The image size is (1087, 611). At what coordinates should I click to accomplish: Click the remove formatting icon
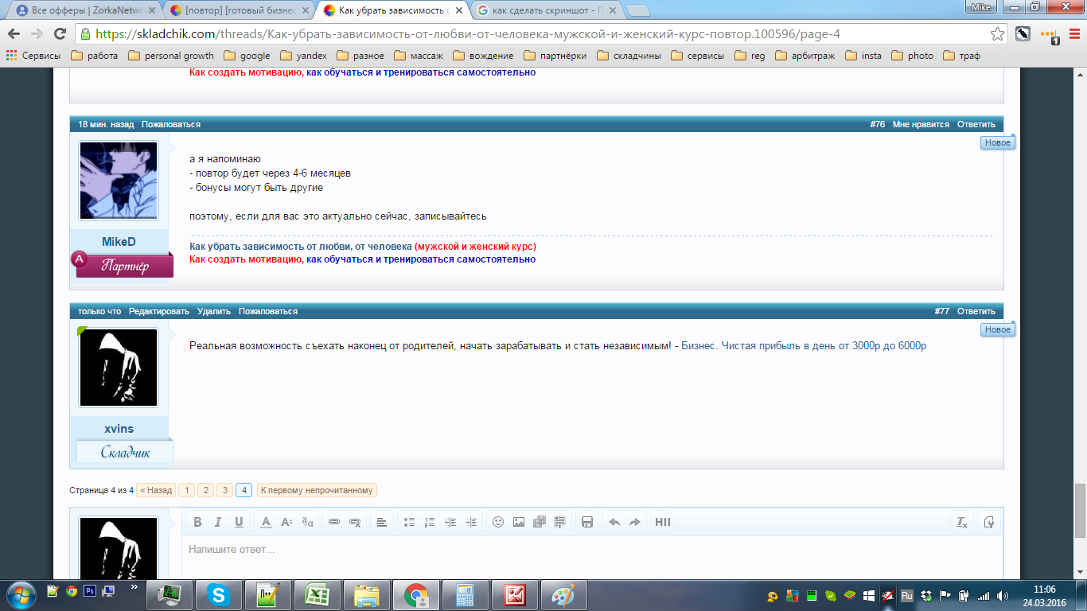point(962,522)
